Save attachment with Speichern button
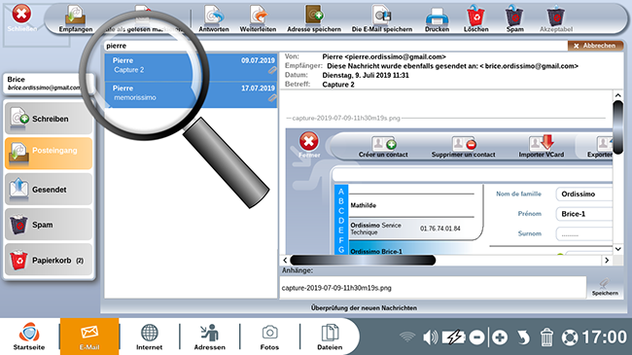This screenshot has width=632, height=355. point(605,287)
